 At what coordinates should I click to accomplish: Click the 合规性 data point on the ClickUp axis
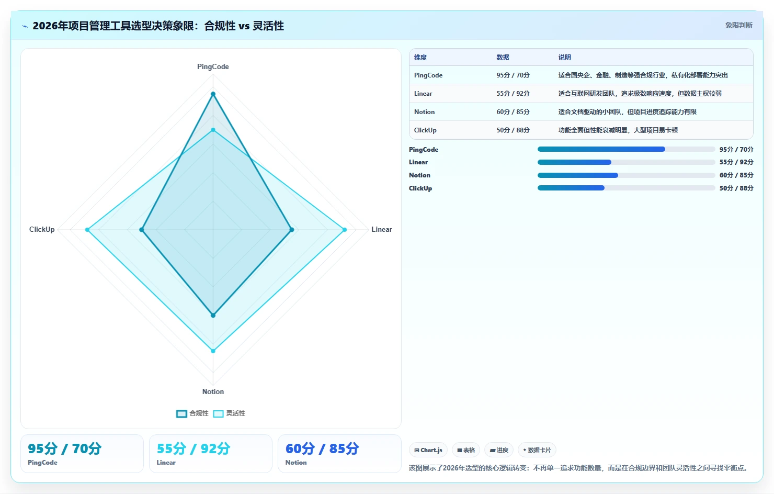(x=142, y=230)
